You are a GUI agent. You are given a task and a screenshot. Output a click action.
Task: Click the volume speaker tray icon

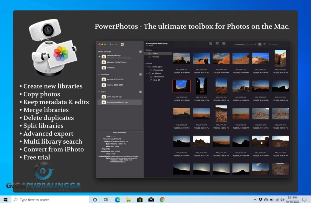(282, 200)
